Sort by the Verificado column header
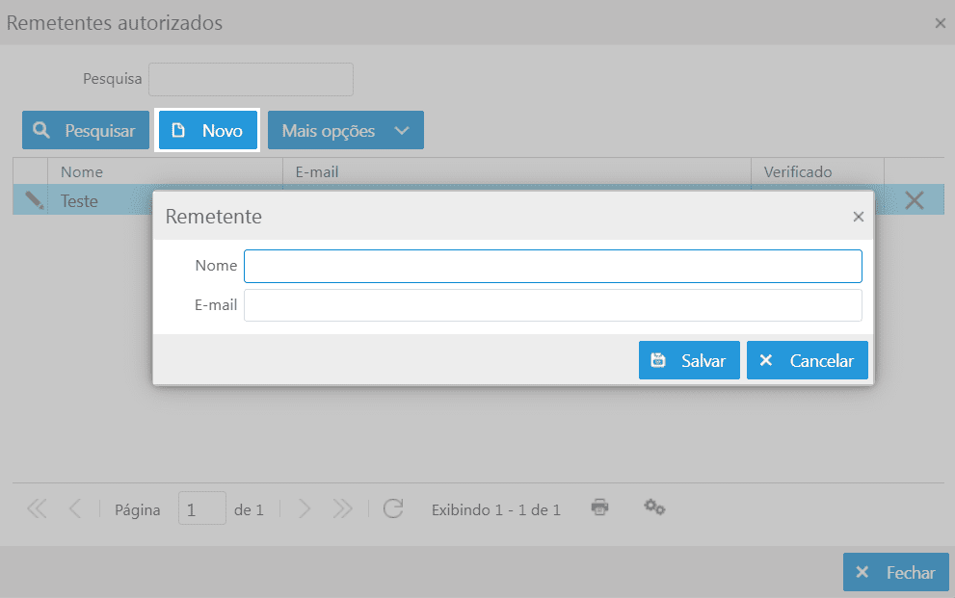 797,171
